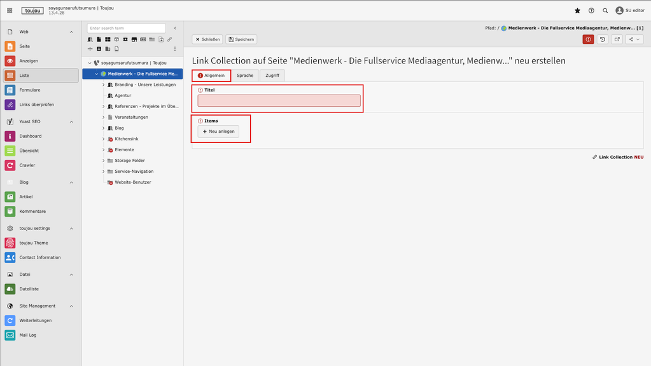Open the bookmarks star icon in top bar
Screen dimensions: 651x366
click(577, 11)
